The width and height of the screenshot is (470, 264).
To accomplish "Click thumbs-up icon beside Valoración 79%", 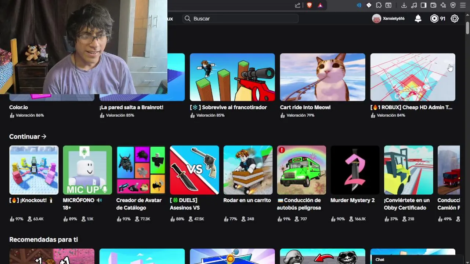I will tap(283, 115).
